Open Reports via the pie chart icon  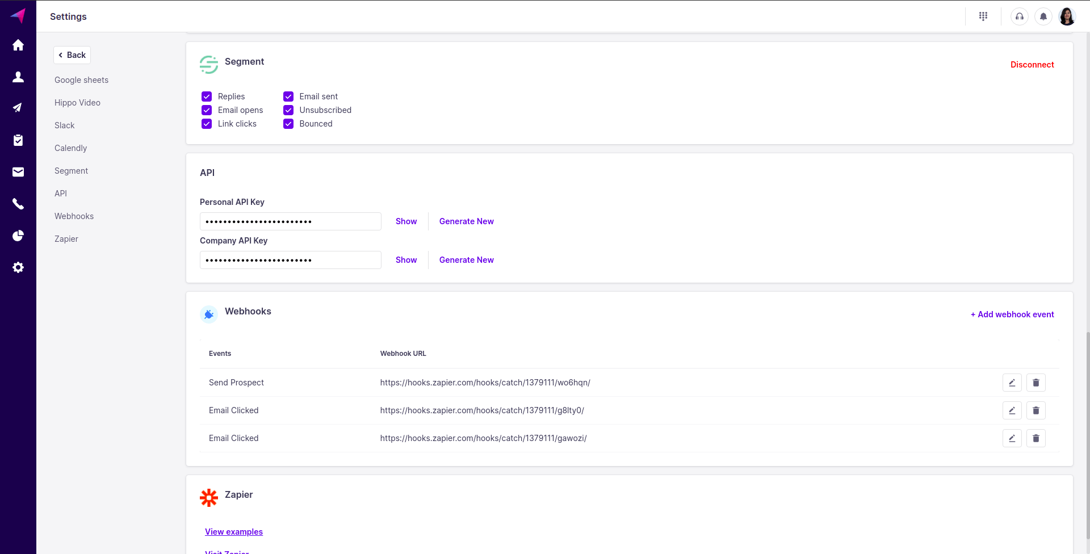click(x=18, y=236)
